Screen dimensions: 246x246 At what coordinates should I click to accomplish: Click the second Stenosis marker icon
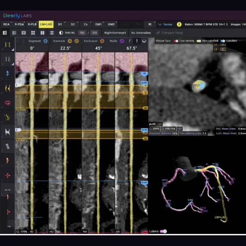77,41
